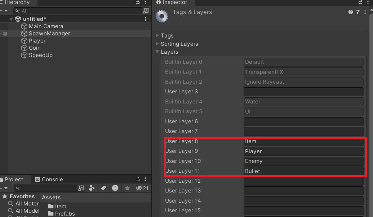Collapse the Layers section
This screenshot has height=217, width=373.
tap(157, 52)
